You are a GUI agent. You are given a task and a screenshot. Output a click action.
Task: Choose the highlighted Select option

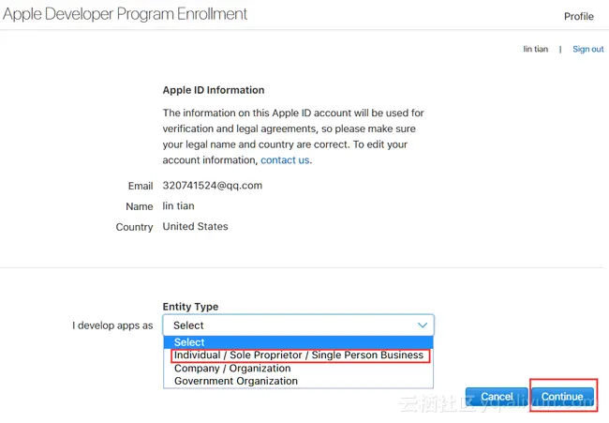pos(298,342)
